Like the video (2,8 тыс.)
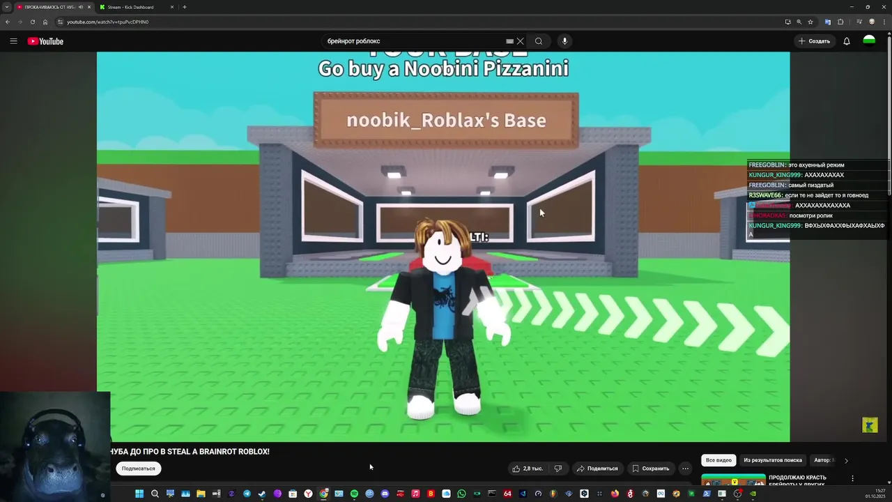Viewport: 892px width, 502px height. tap(528, 469)
